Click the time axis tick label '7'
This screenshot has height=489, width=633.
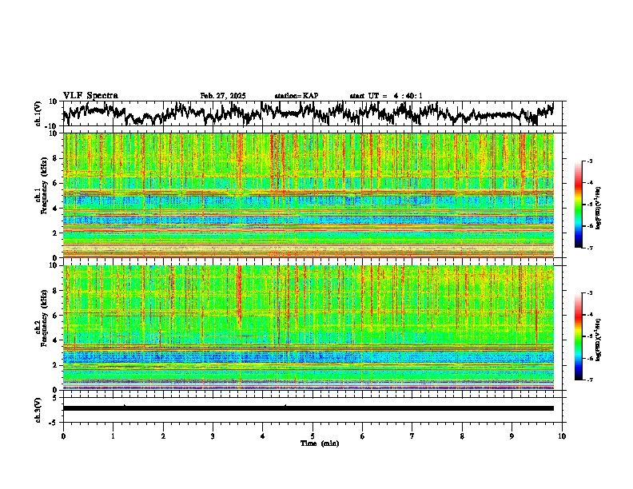click(412, 436)
